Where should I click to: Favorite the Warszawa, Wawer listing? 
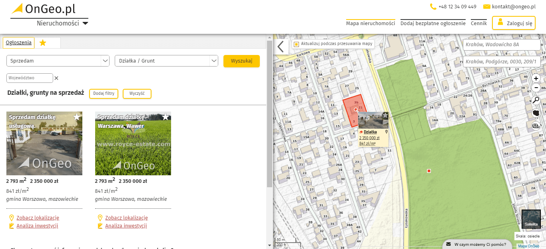165,117
